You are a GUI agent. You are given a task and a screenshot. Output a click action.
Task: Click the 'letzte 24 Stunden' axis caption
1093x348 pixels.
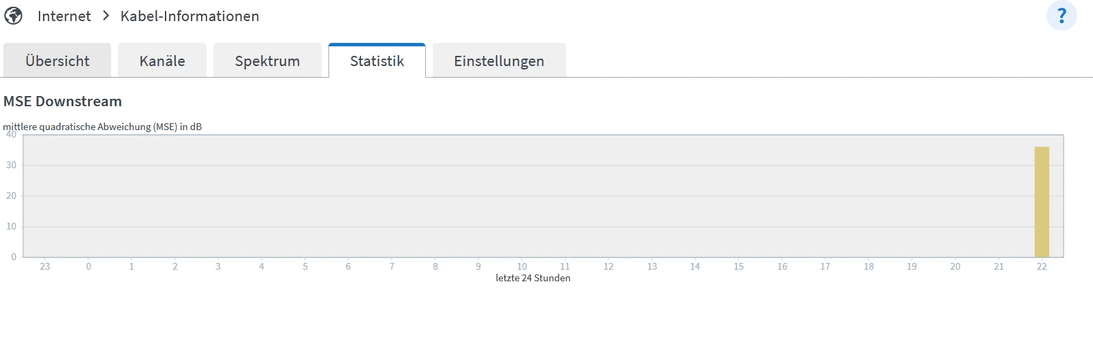pos(533,278)
